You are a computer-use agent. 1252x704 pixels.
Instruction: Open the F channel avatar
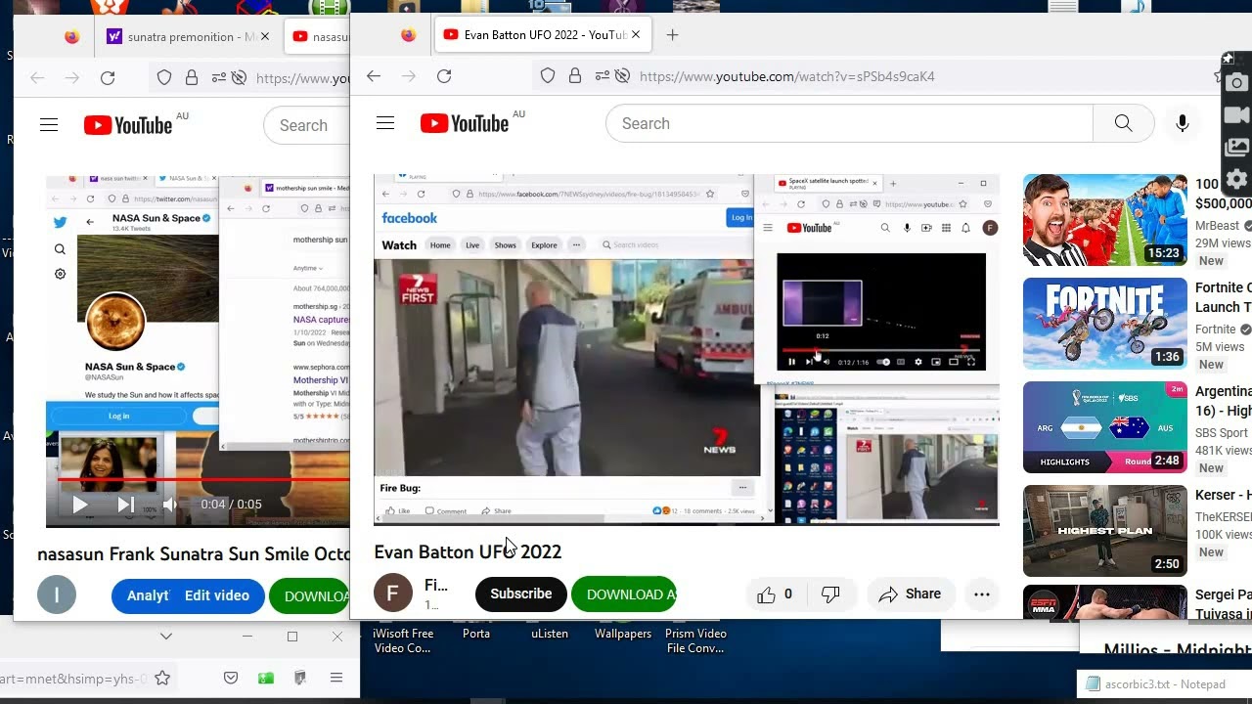[393, 593]
